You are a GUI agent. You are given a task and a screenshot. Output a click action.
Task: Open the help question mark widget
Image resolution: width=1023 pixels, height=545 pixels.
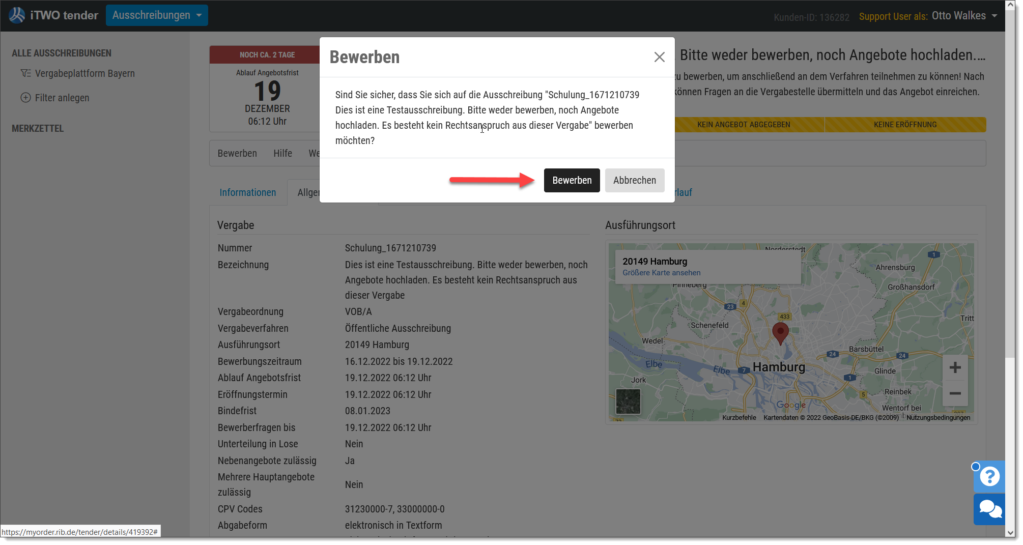point(989,477)
